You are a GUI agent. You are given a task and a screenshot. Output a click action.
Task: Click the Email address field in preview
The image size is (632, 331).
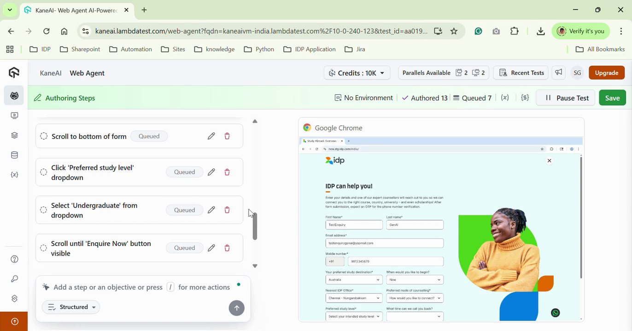pyautogui.click(x=385, y=243)
